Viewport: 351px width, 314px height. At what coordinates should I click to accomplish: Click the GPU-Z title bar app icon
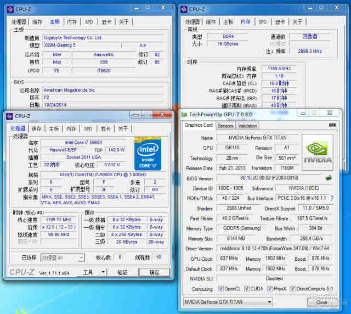[x=184, y=115]
